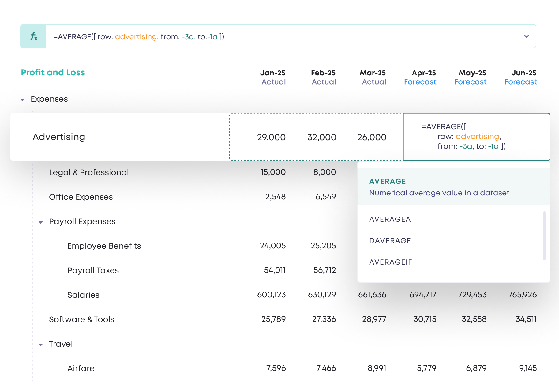Open the Profit and Loss title link
The image size is (559, 392).
point(53,73)
